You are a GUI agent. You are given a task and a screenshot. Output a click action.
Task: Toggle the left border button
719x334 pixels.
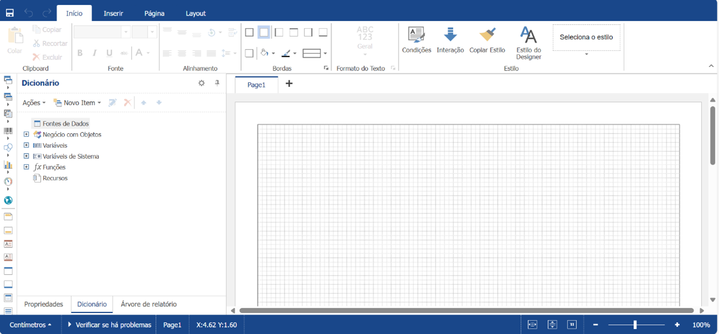coord(279,33)
